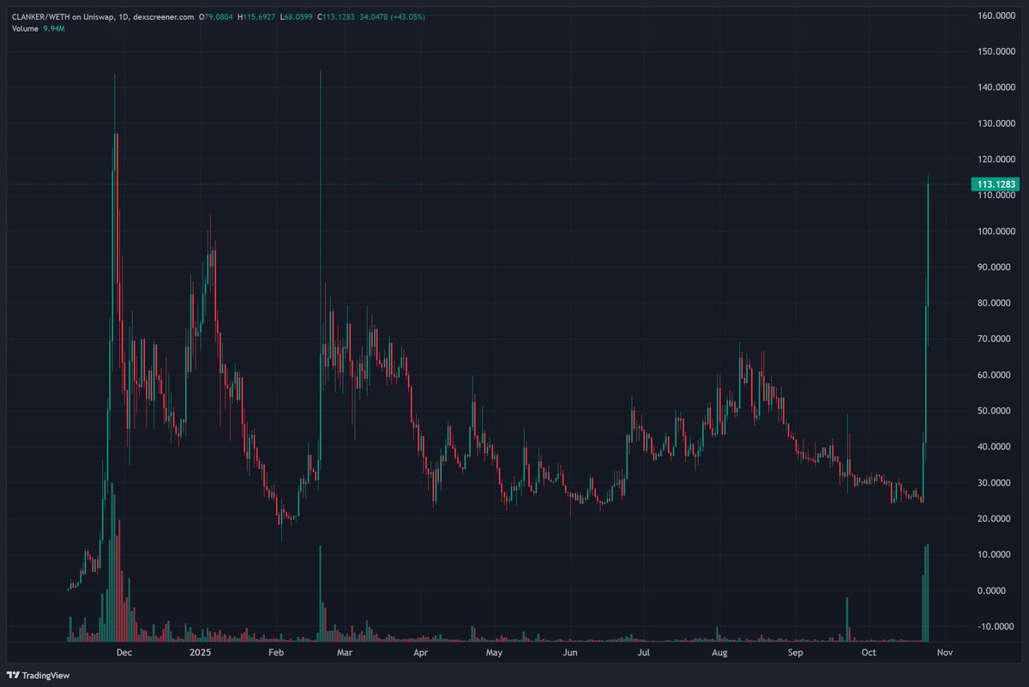Click the 100.0000 label on price axis
Screen dimensions: 1029x687
pyautogui.click(x=998, y=232)
